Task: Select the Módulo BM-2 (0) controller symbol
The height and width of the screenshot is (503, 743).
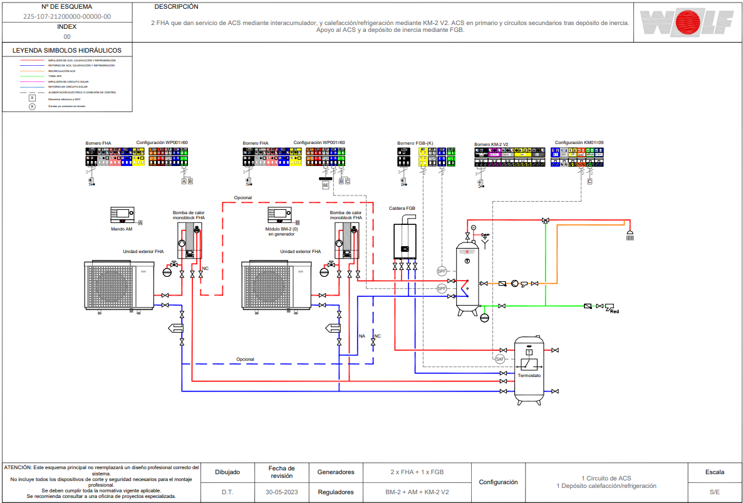Action: [x=280, y=215]
